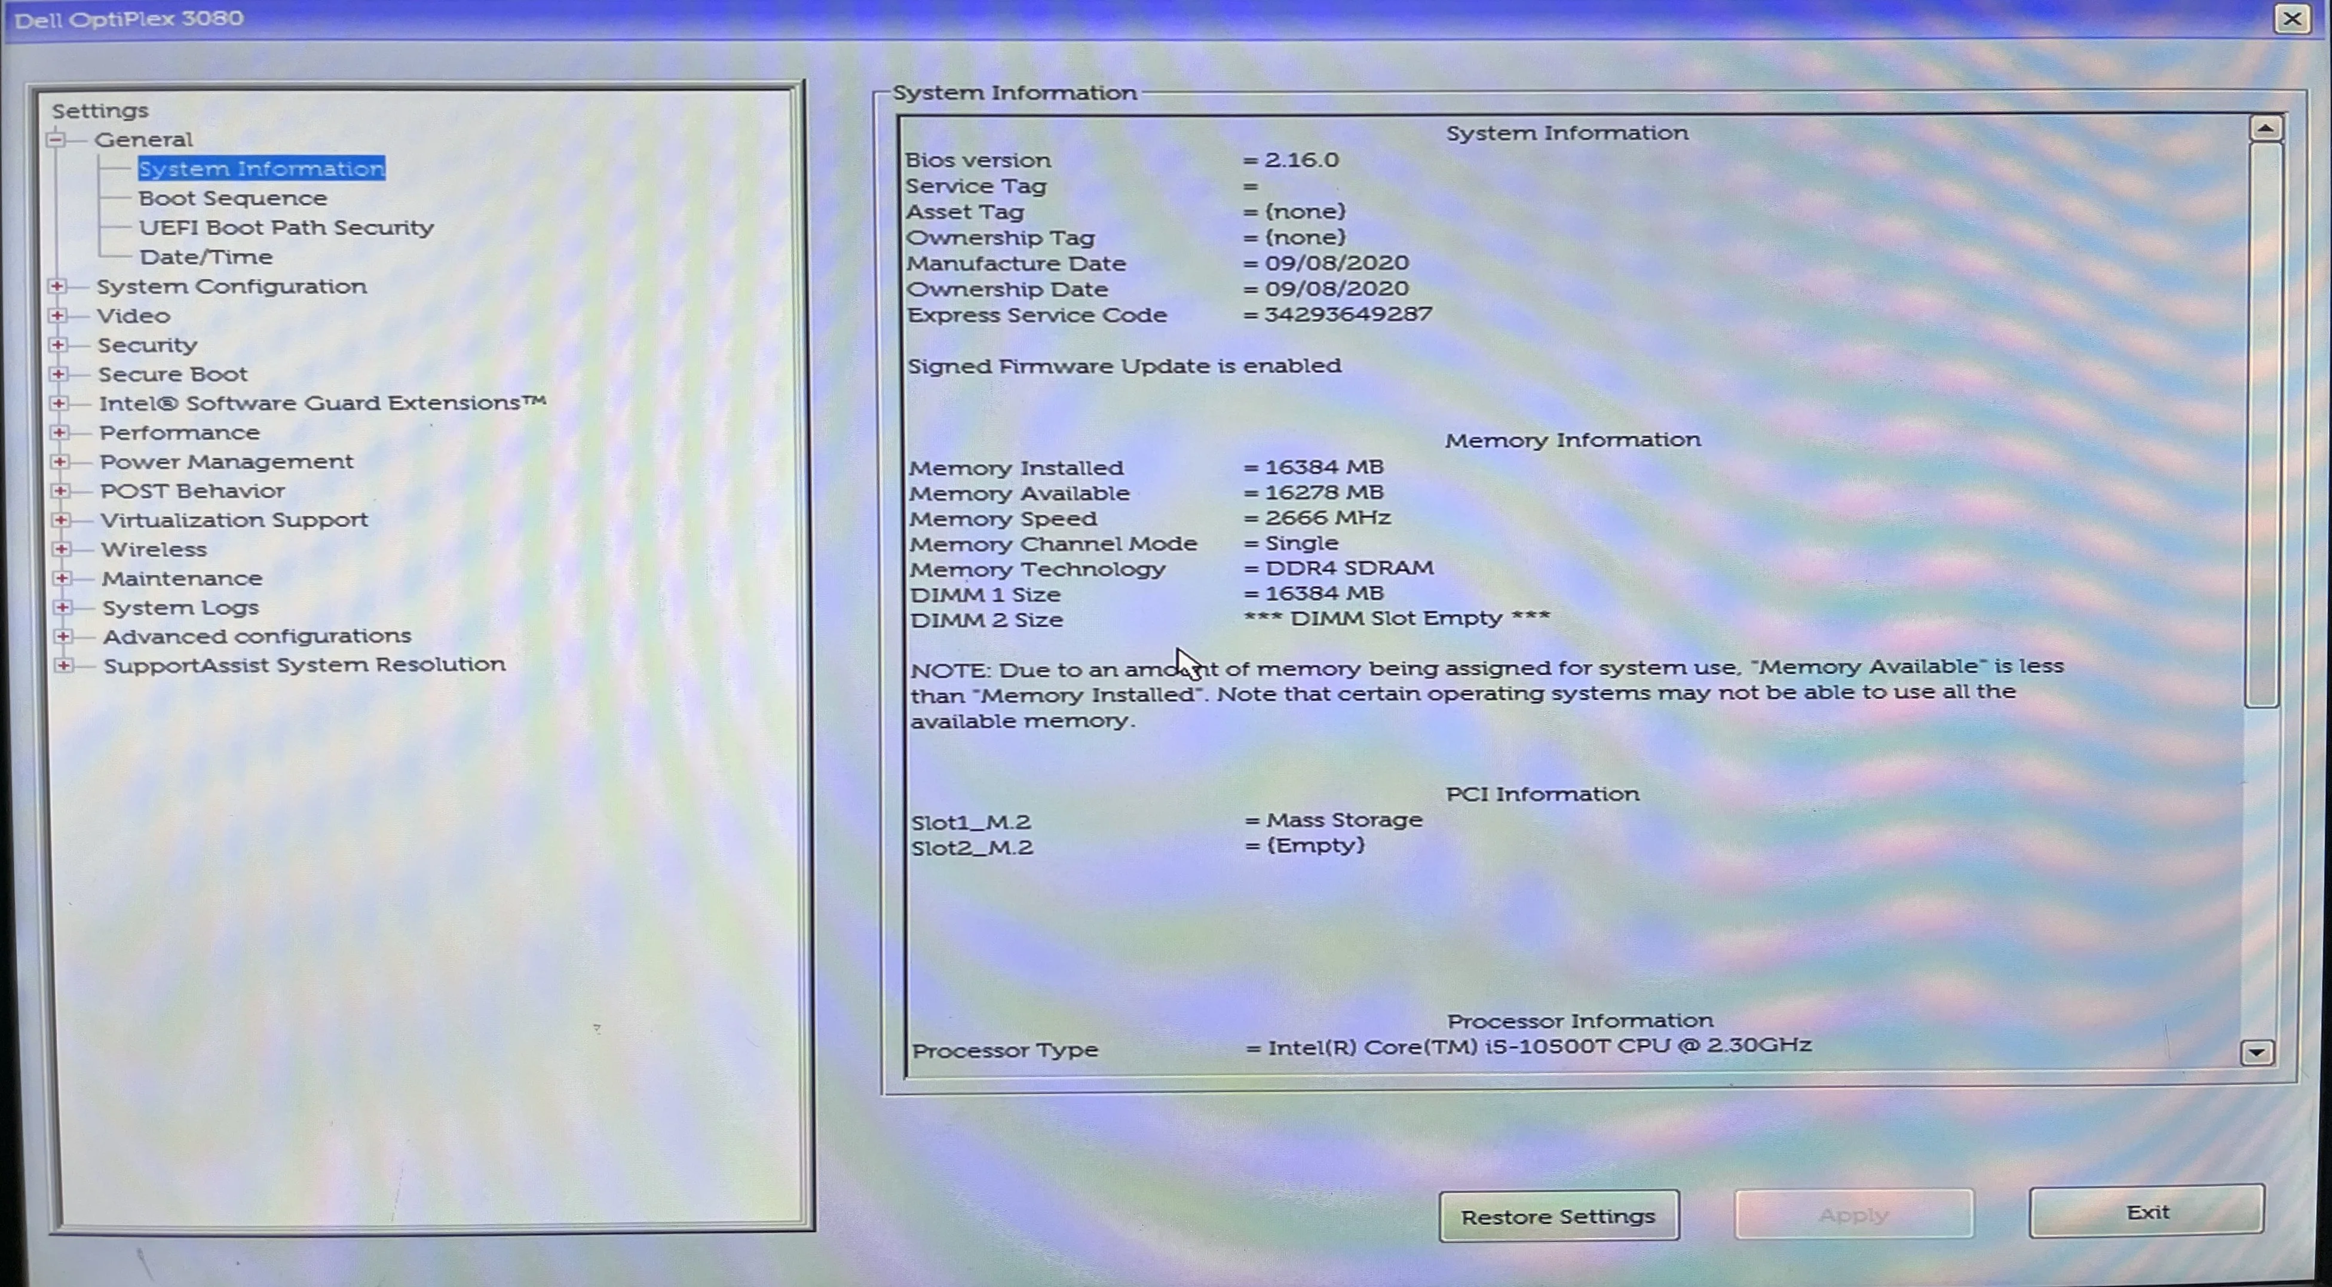The height and width of the screenshot is (1287, 2332).
Task: Select Performance category label
Action: tap(180, 432)
